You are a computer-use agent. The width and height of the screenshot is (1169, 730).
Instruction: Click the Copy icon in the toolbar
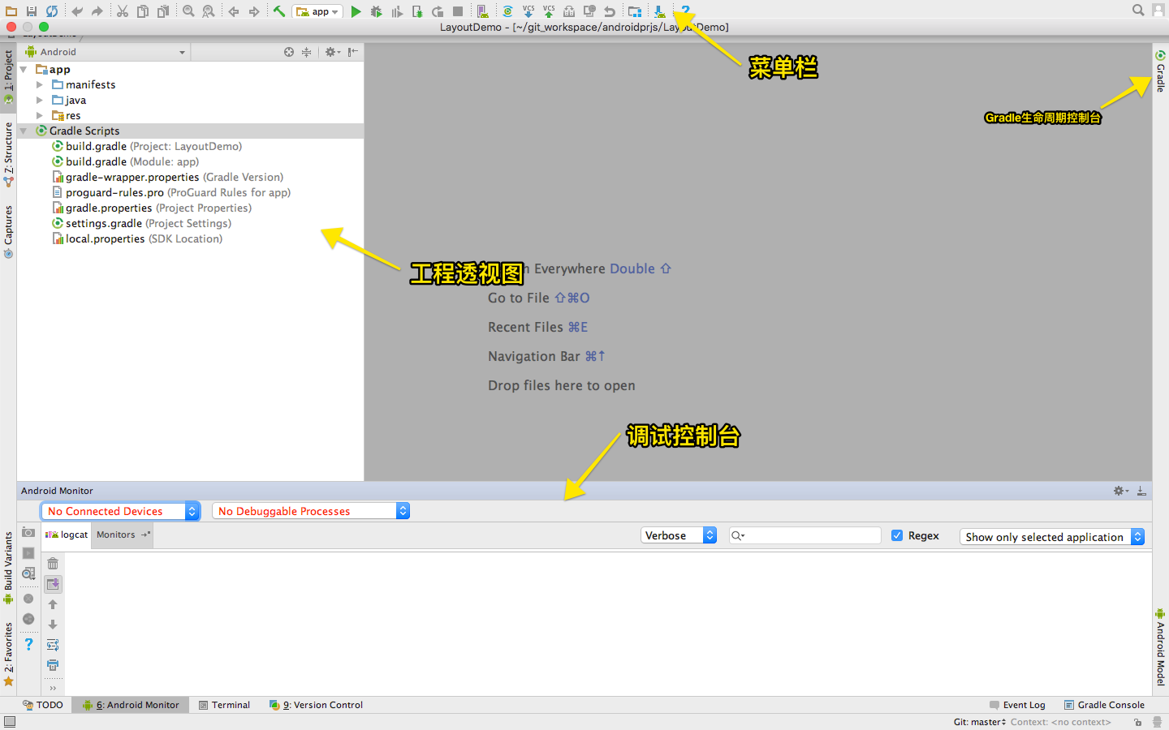pyautogui.click(x=143, y=11)
